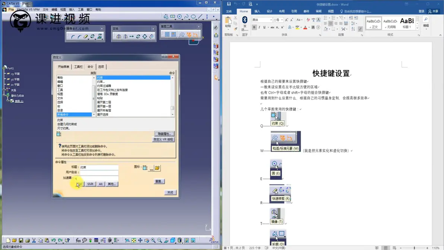Open the Formula f(x) tool in CATIA
Viewport: 444px width, 250px height.
coord(78,240)
